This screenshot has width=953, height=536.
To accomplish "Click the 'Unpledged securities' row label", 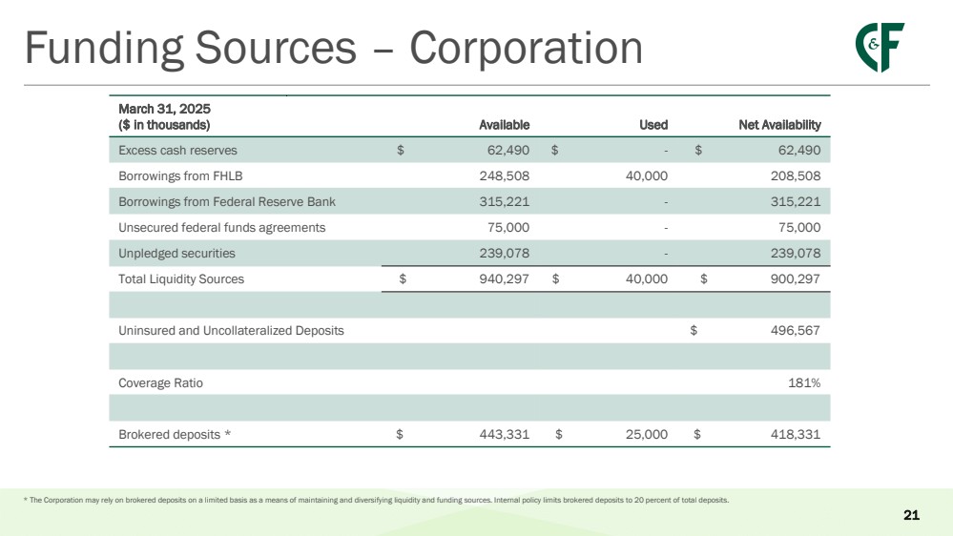I will [176, 254].
